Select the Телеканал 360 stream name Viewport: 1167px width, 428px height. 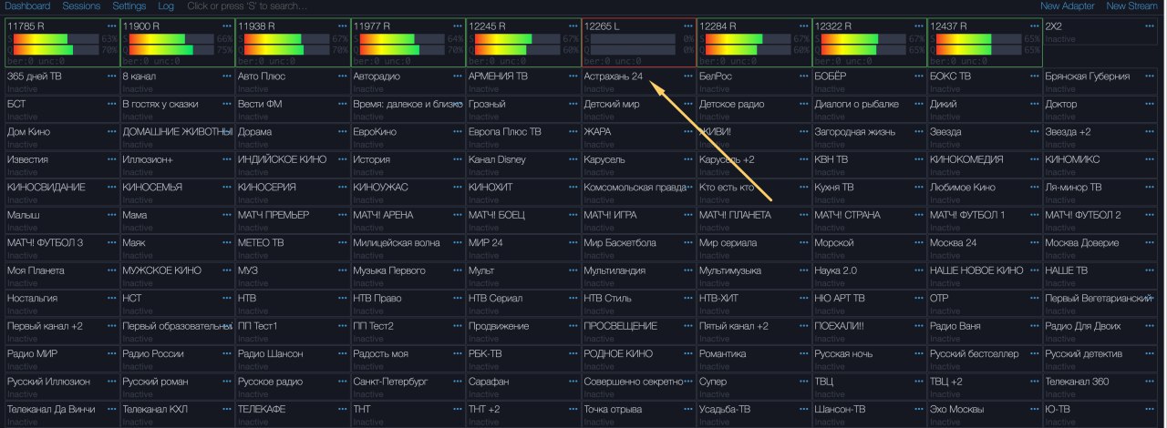point(1078,382)
